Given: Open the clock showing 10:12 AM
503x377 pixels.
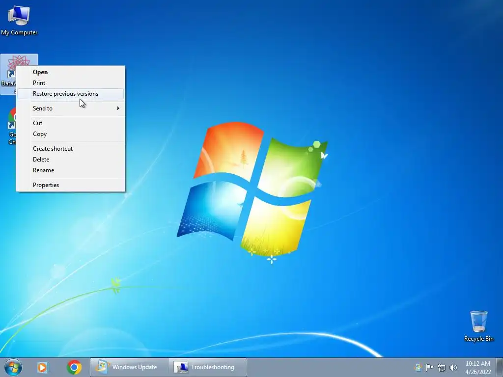Looking at the screenshot, I should click(x=478, y=367).
